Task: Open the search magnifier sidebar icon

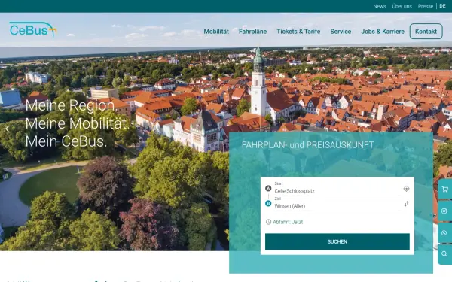Action: (x=444, y=254)
